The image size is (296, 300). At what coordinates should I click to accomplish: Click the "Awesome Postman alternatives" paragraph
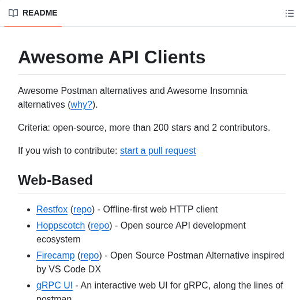point(133,98)
